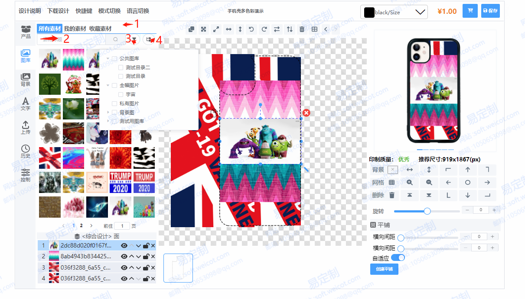Move layer 2 down with its chevron

(139, 257)
